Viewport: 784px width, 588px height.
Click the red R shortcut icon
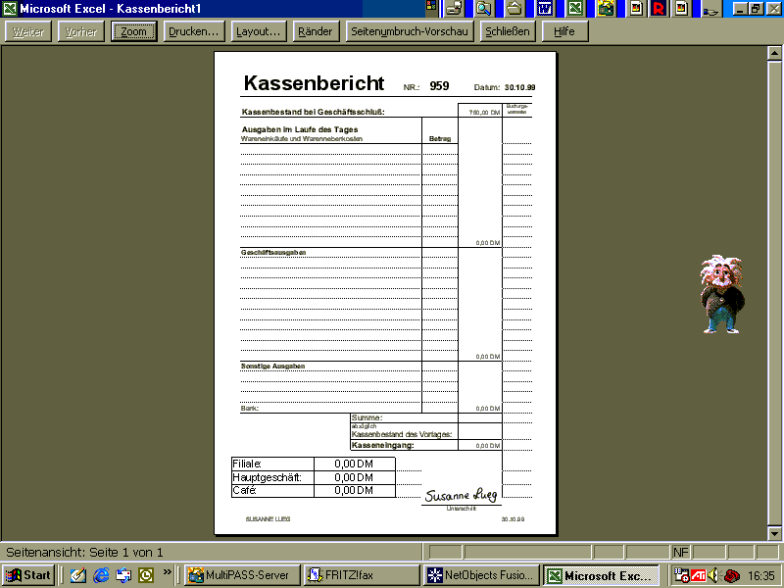point(659,8)
